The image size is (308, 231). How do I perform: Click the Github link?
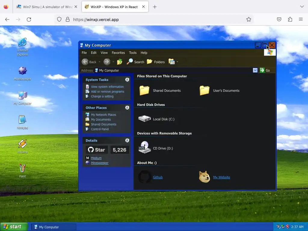point(158,177)
